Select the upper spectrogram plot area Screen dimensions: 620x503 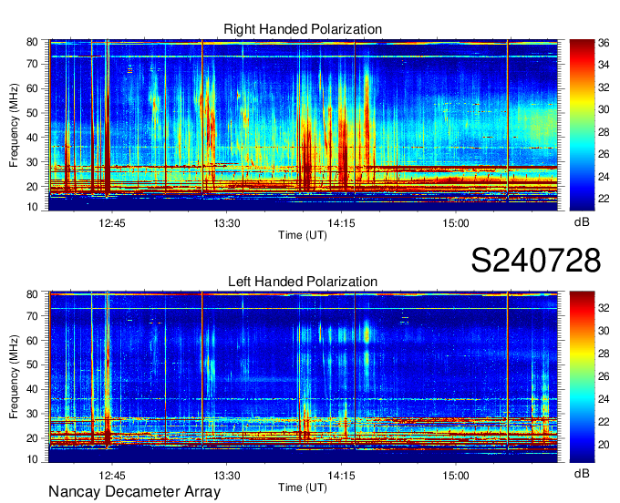pyautogui.click(x=303, y=125)
